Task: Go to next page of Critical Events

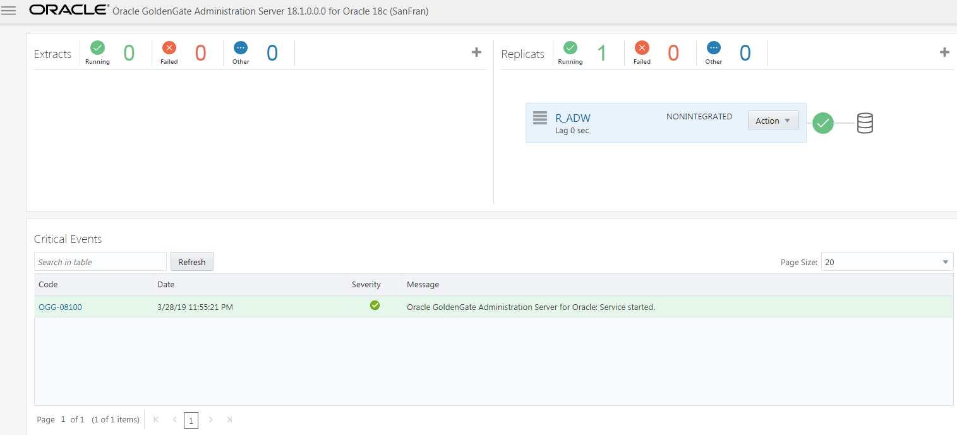Action: (x=211, y=419)
